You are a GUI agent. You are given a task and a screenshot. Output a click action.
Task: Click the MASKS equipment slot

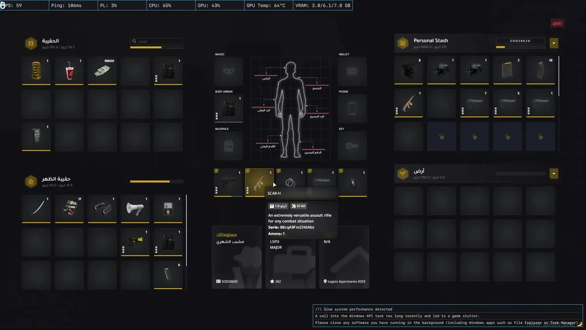(x=228, y=71)
